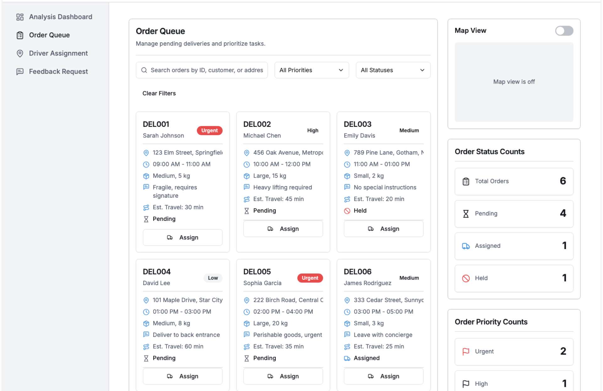Click the Analysis Dashboard grid icon
Image resolution: width=603 pixels, height=391 pixels.
(20, 17)
